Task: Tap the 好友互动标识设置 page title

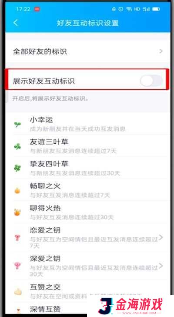Action: [x=87, y=23]
